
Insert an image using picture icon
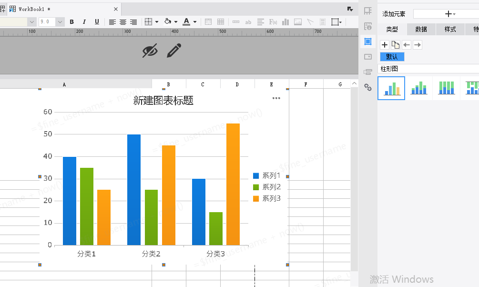[x=298, y=22]
